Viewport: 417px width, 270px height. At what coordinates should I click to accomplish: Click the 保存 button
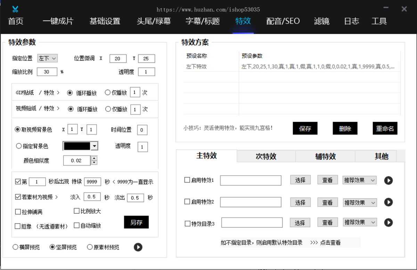click(x=305, y=128)
